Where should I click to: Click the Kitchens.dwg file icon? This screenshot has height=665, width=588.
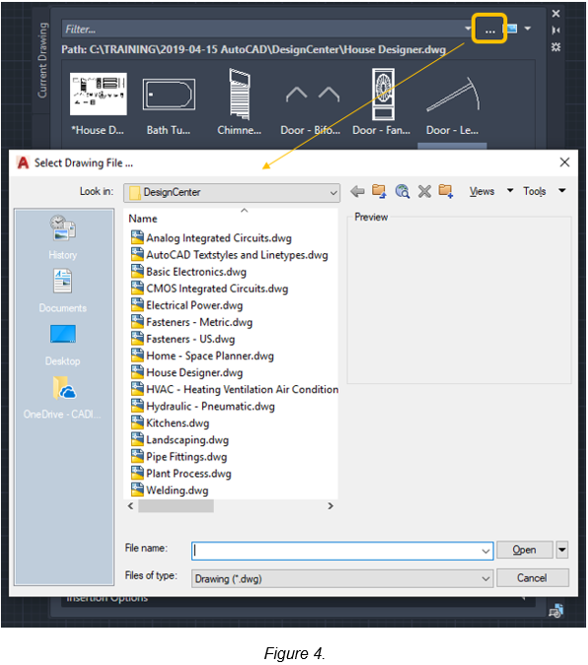pyautogui.click(x=137, y=423)
